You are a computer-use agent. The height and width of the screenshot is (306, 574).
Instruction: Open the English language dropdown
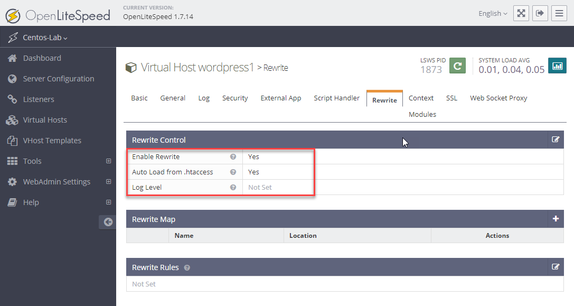point(493,14)
